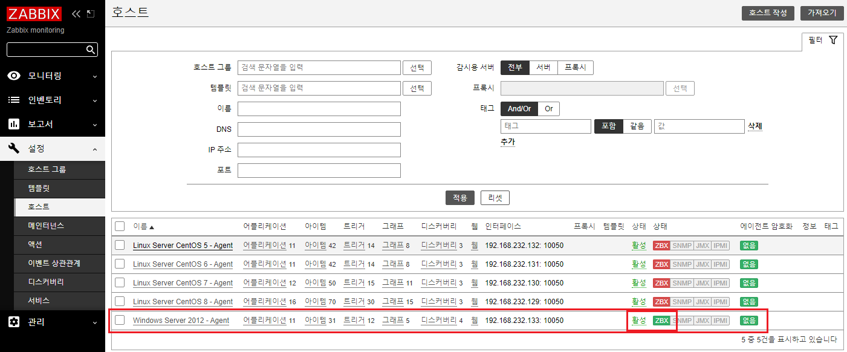Screen dimensions: 847x352
Task: Open Windows Server 2012 - Agent host
Action: click(x=181, y=321)
